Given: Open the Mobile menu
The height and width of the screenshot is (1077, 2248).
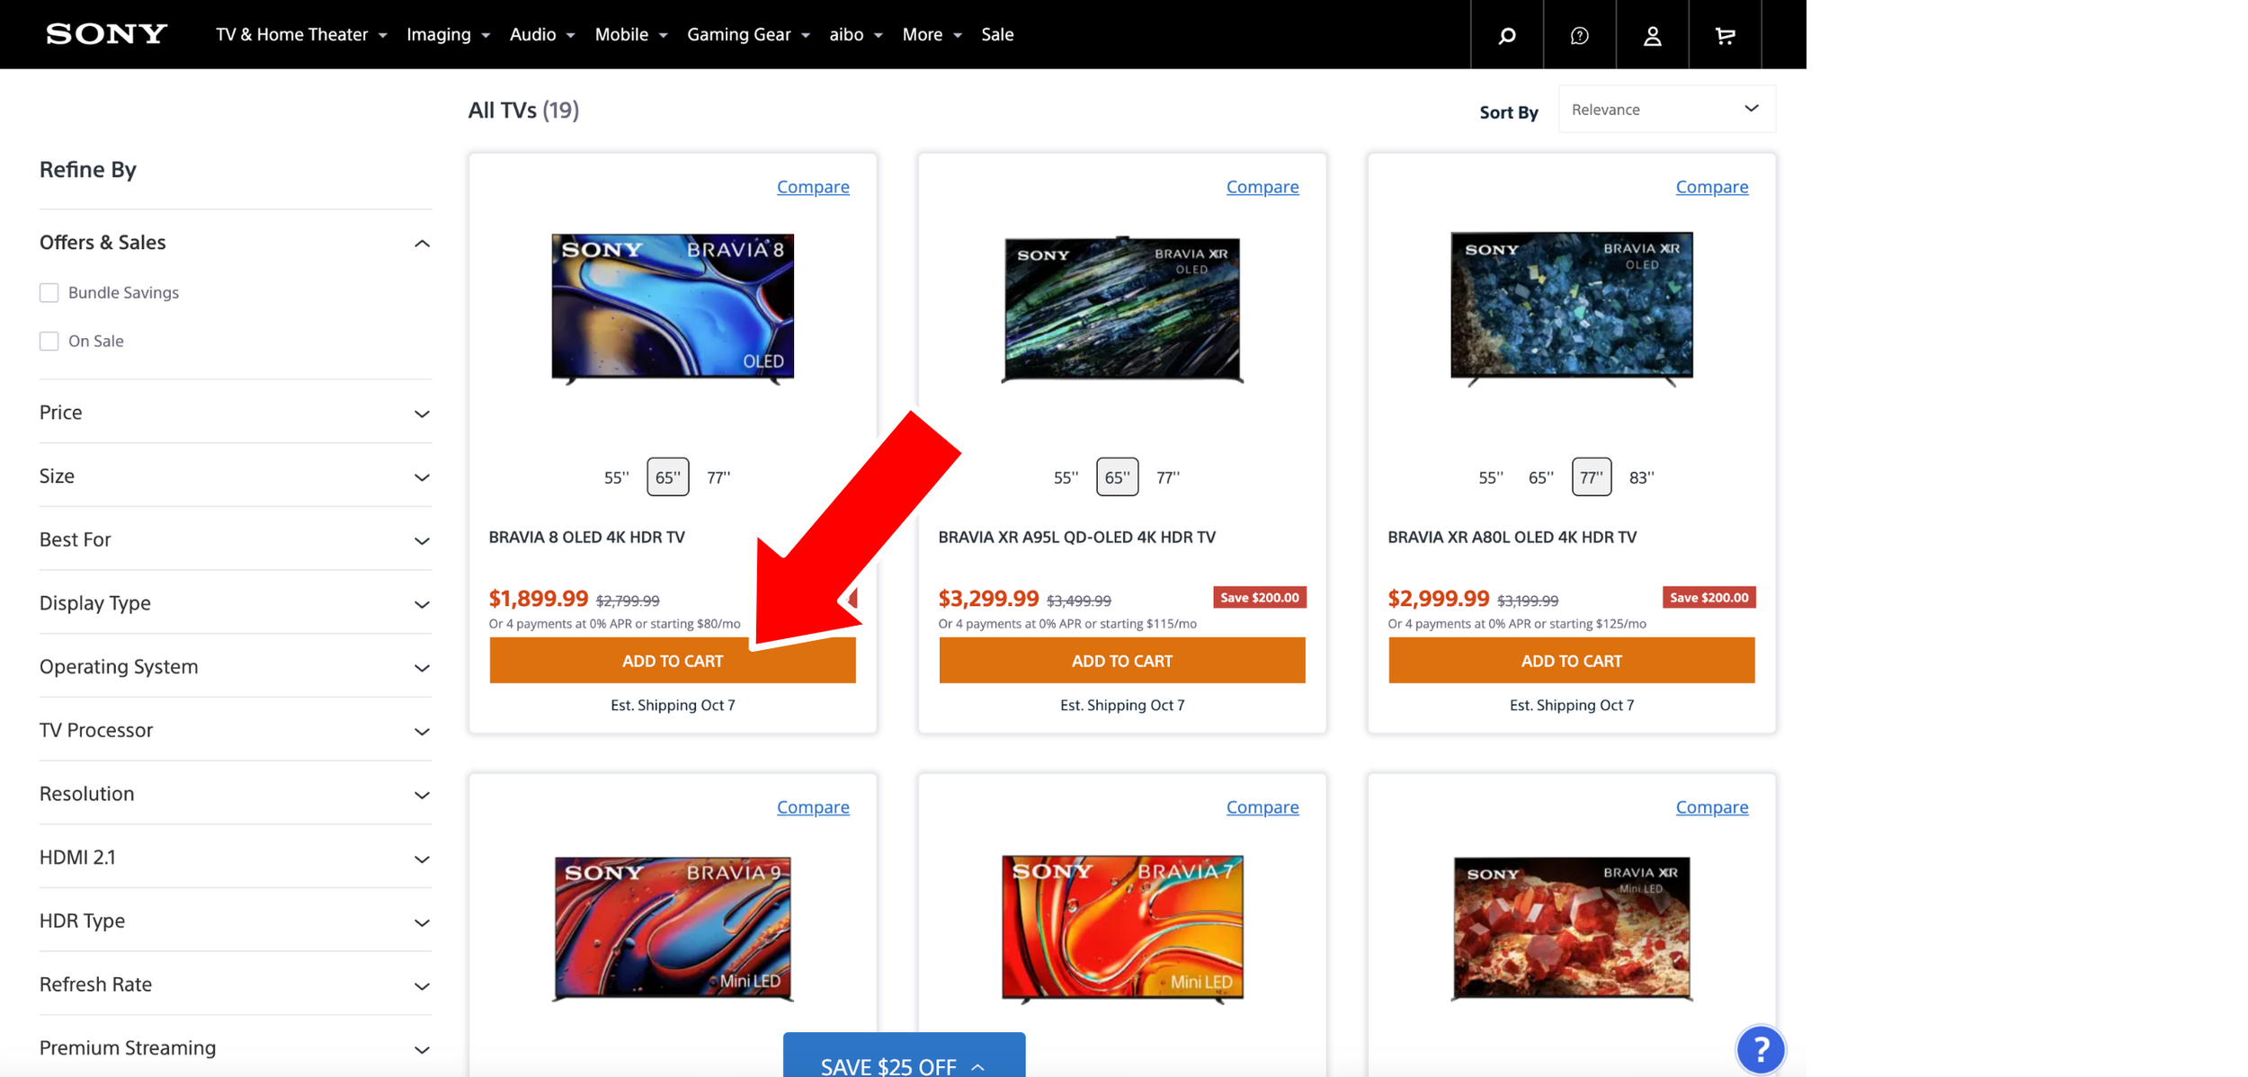Looking at the screenshot, I should pyautogui.click(x=631, y=34).
